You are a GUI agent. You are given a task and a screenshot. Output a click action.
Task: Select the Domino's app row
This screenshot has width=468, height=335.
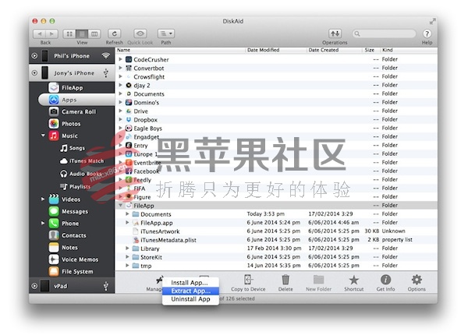click(276, 102)
